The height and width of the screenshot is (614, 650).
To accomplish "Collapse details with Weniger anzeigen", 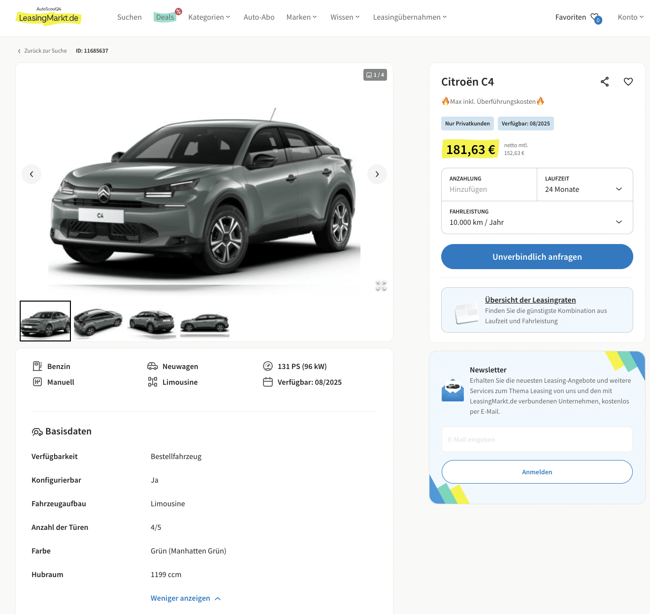I will click(x=186, y=598).
